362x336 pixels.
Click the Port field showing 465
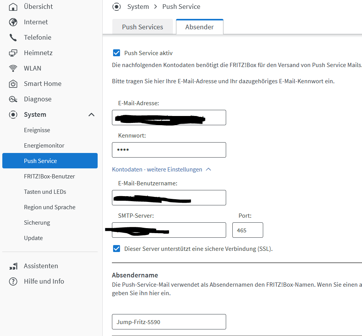(x=248, y=230)
